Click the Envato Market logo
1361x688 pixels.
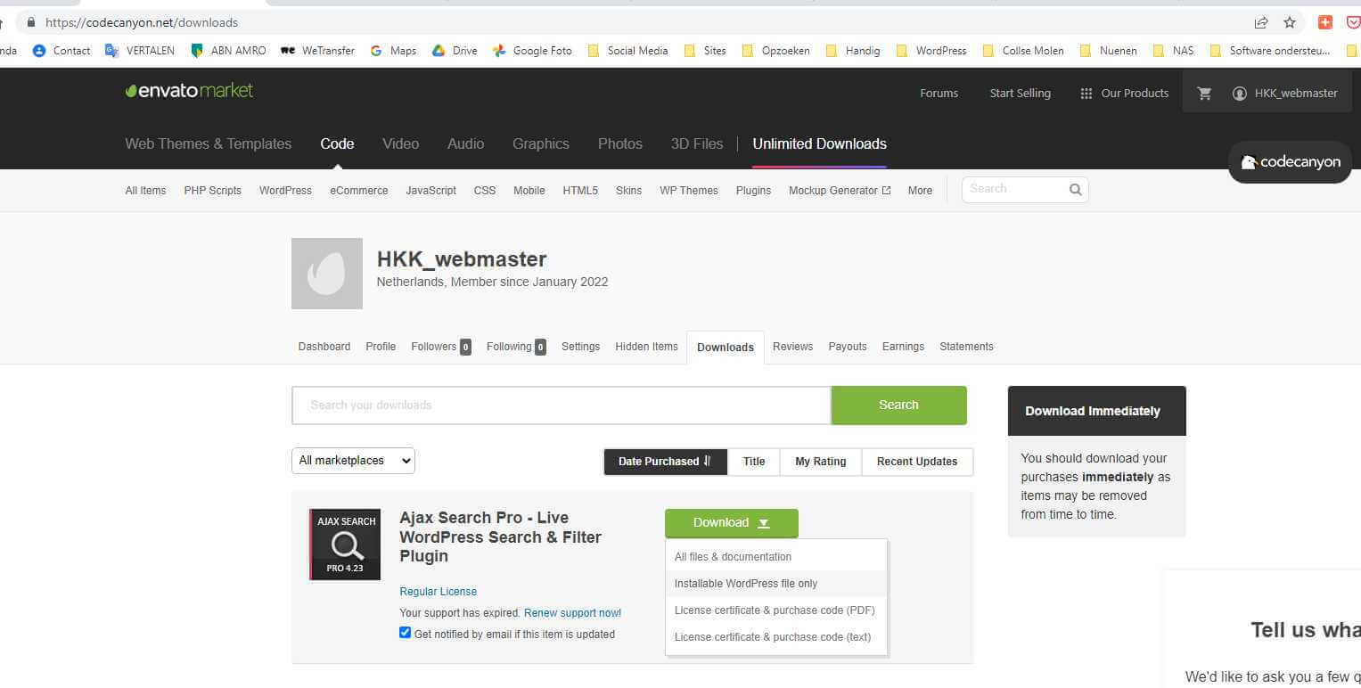click(x=189, y=91)
